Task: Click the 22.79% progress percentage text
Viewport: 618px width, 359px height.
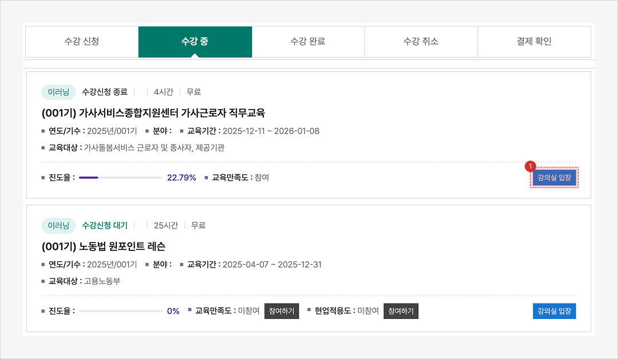Action: [x=181, y=178]
